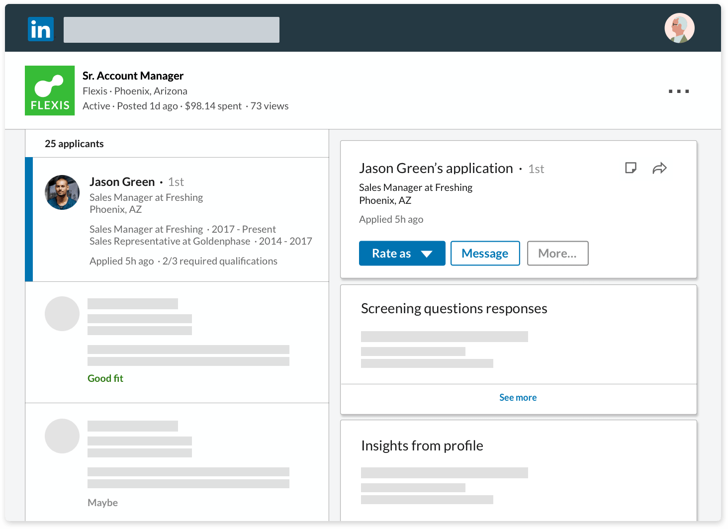The image size is (728, 529).
Task: Open the job post overflow menu
Action: pyautogui.click(x=679, y=91)
